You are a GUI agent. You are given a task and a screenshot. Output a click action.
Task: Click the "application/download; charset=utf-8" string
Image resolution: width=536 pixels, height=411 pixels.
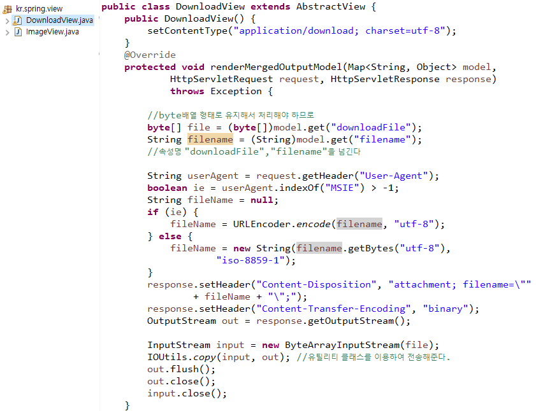click(340, 31)
